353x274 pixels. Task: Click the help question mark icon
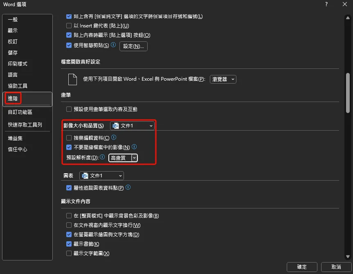tap(326, 4)
